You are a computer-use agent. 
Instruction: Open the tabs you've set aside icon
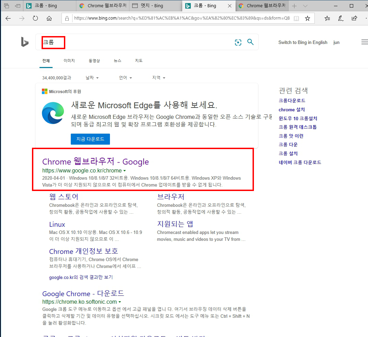[7, 6]
